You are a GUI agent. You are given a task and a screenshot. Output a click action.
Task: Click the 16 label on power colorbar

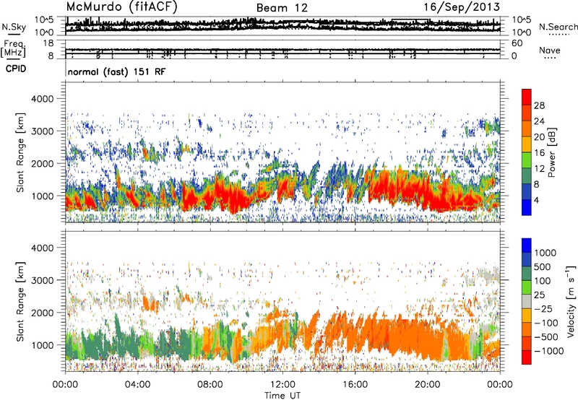click(539, 153)
